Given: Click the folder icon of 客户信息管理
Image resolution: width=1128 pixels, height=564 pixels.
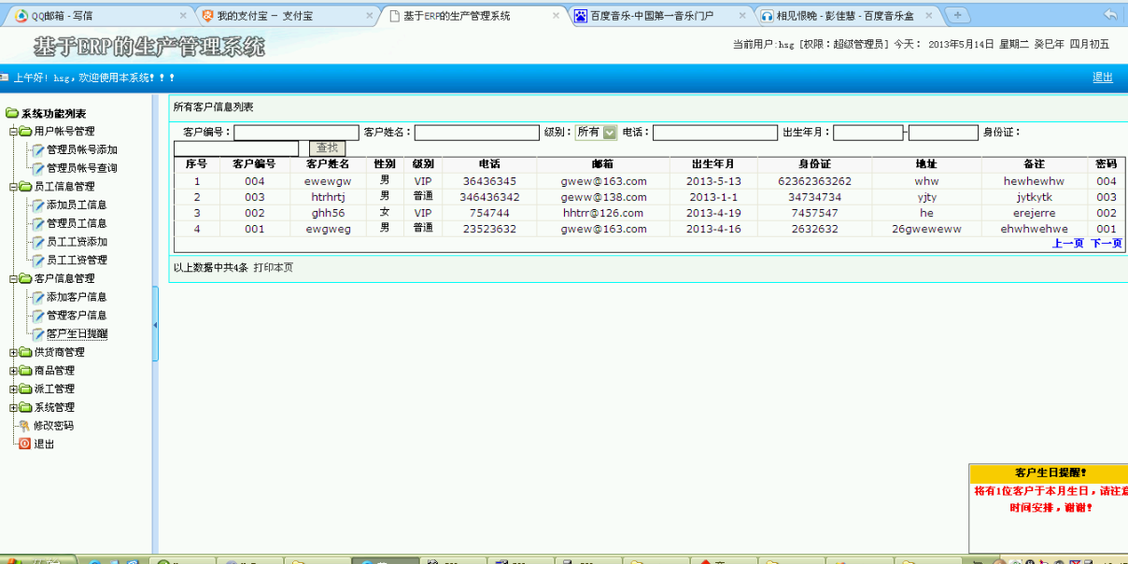Looking at the screenshot, I should (25, 278).
